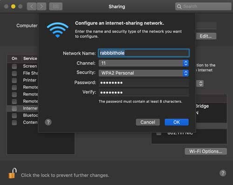Go forward with the toolbar forward arrow
The width and height of the screenshot is (233, 185).
[41, 7]
